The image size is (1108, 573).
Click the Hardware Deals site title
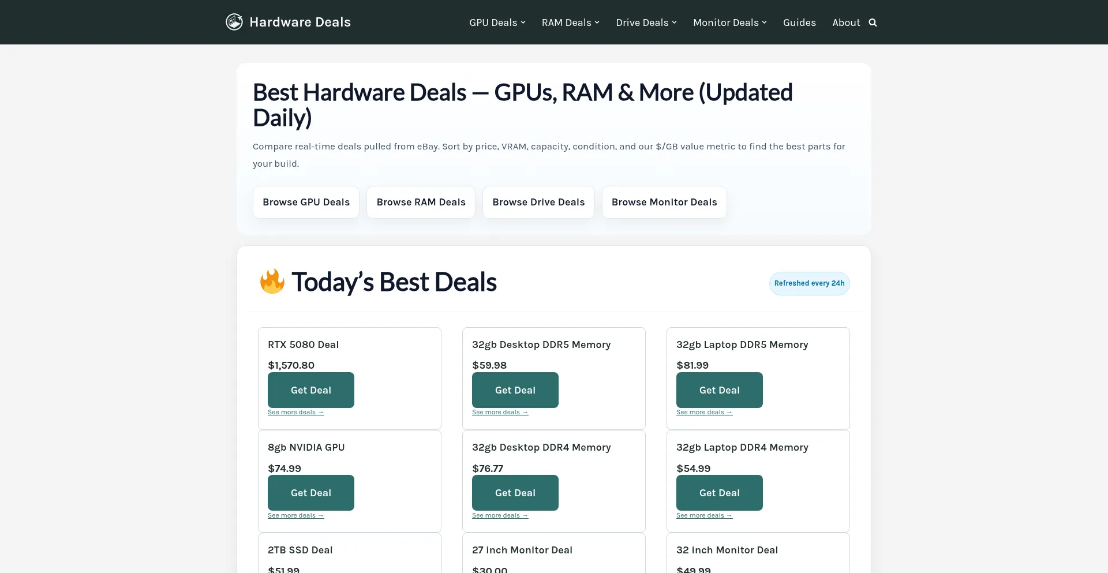tap(300, 22)
